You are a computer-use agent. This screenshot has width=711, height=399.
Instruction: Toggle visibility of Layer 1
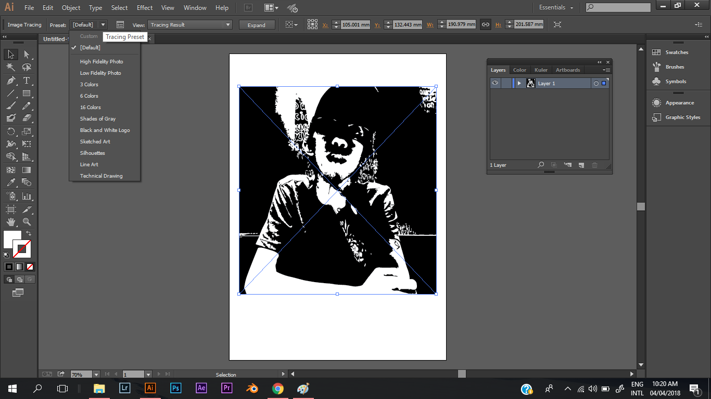495,83
